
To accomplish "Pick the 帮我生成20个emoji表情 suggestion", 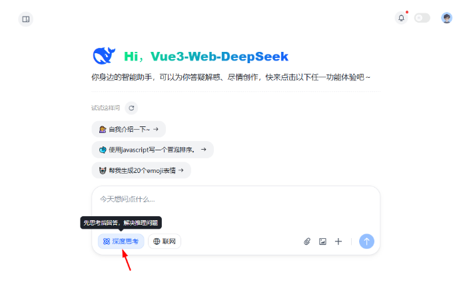I will click(141, 170).
